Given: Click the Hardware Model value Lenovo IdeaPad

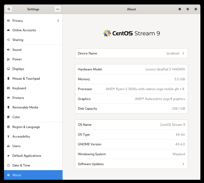Looking at the screenshot, I should point(165,69).
